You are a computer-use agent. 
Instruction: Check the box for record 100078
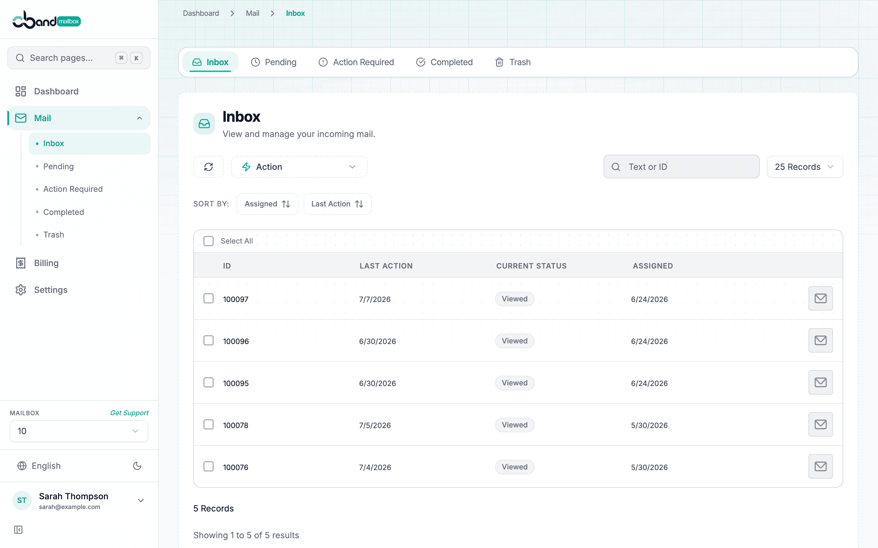click(208, 424)
